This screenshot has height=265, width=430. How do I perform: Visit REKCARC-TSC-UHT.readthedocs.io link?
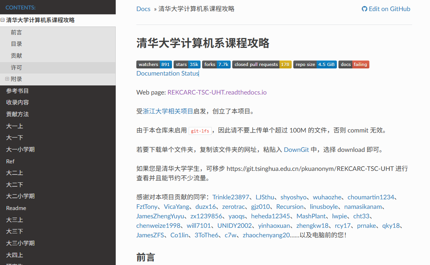[217, 92]
